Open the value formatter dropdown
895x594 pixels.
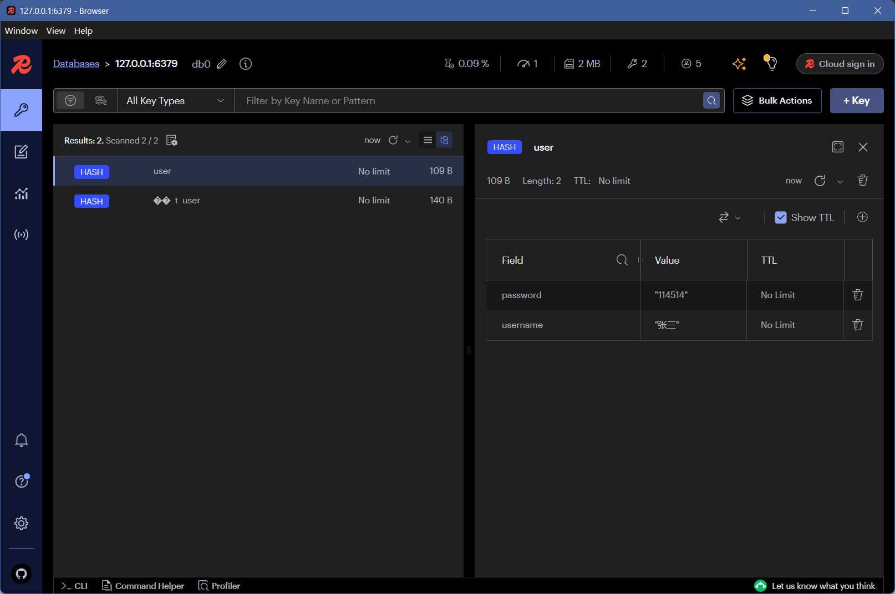[729, 218]
